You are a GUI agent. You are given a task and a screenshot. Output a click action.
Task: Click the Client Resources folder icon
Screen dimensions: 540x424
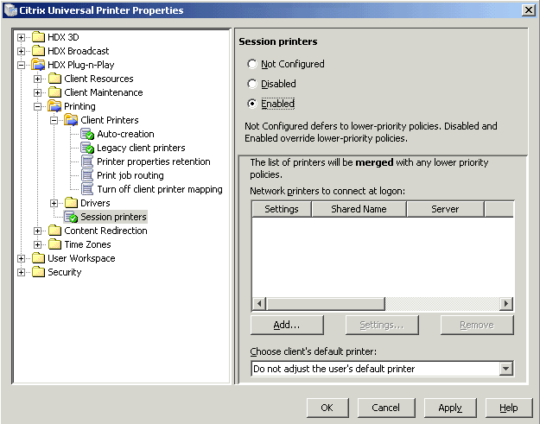point(54,79)
